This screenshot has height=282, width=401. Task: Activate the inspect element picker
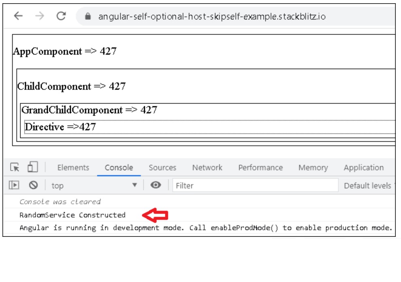(15, 167)
